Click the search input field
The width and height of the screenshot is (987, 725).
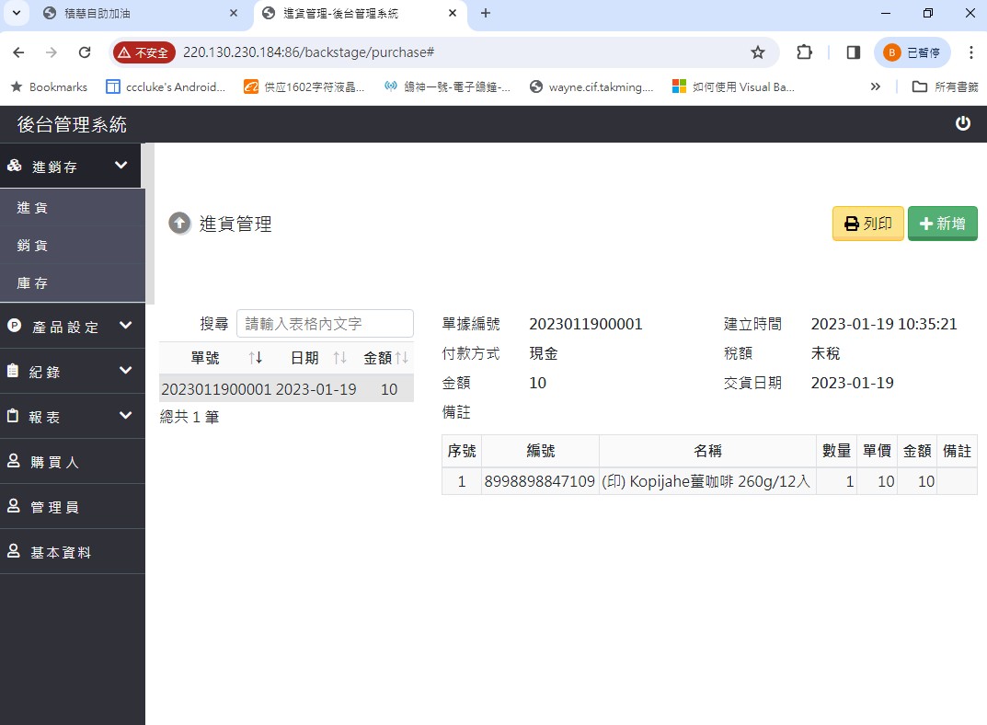[325, 324]
